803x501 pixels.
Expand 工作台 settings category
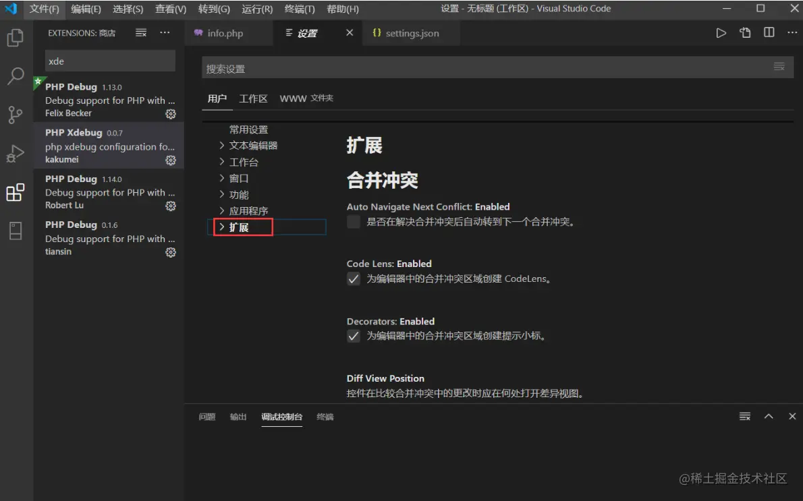[222, 163]
